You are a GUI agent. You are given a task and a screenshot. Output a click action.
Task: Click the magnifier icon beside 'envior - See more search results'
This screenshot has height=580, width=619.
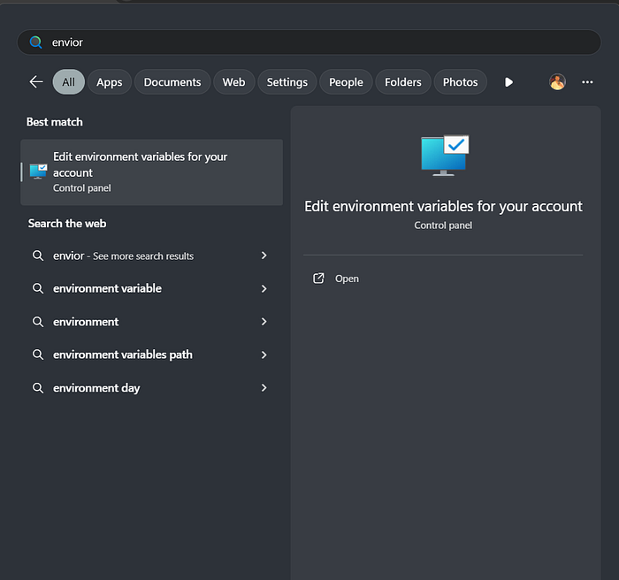38,256
